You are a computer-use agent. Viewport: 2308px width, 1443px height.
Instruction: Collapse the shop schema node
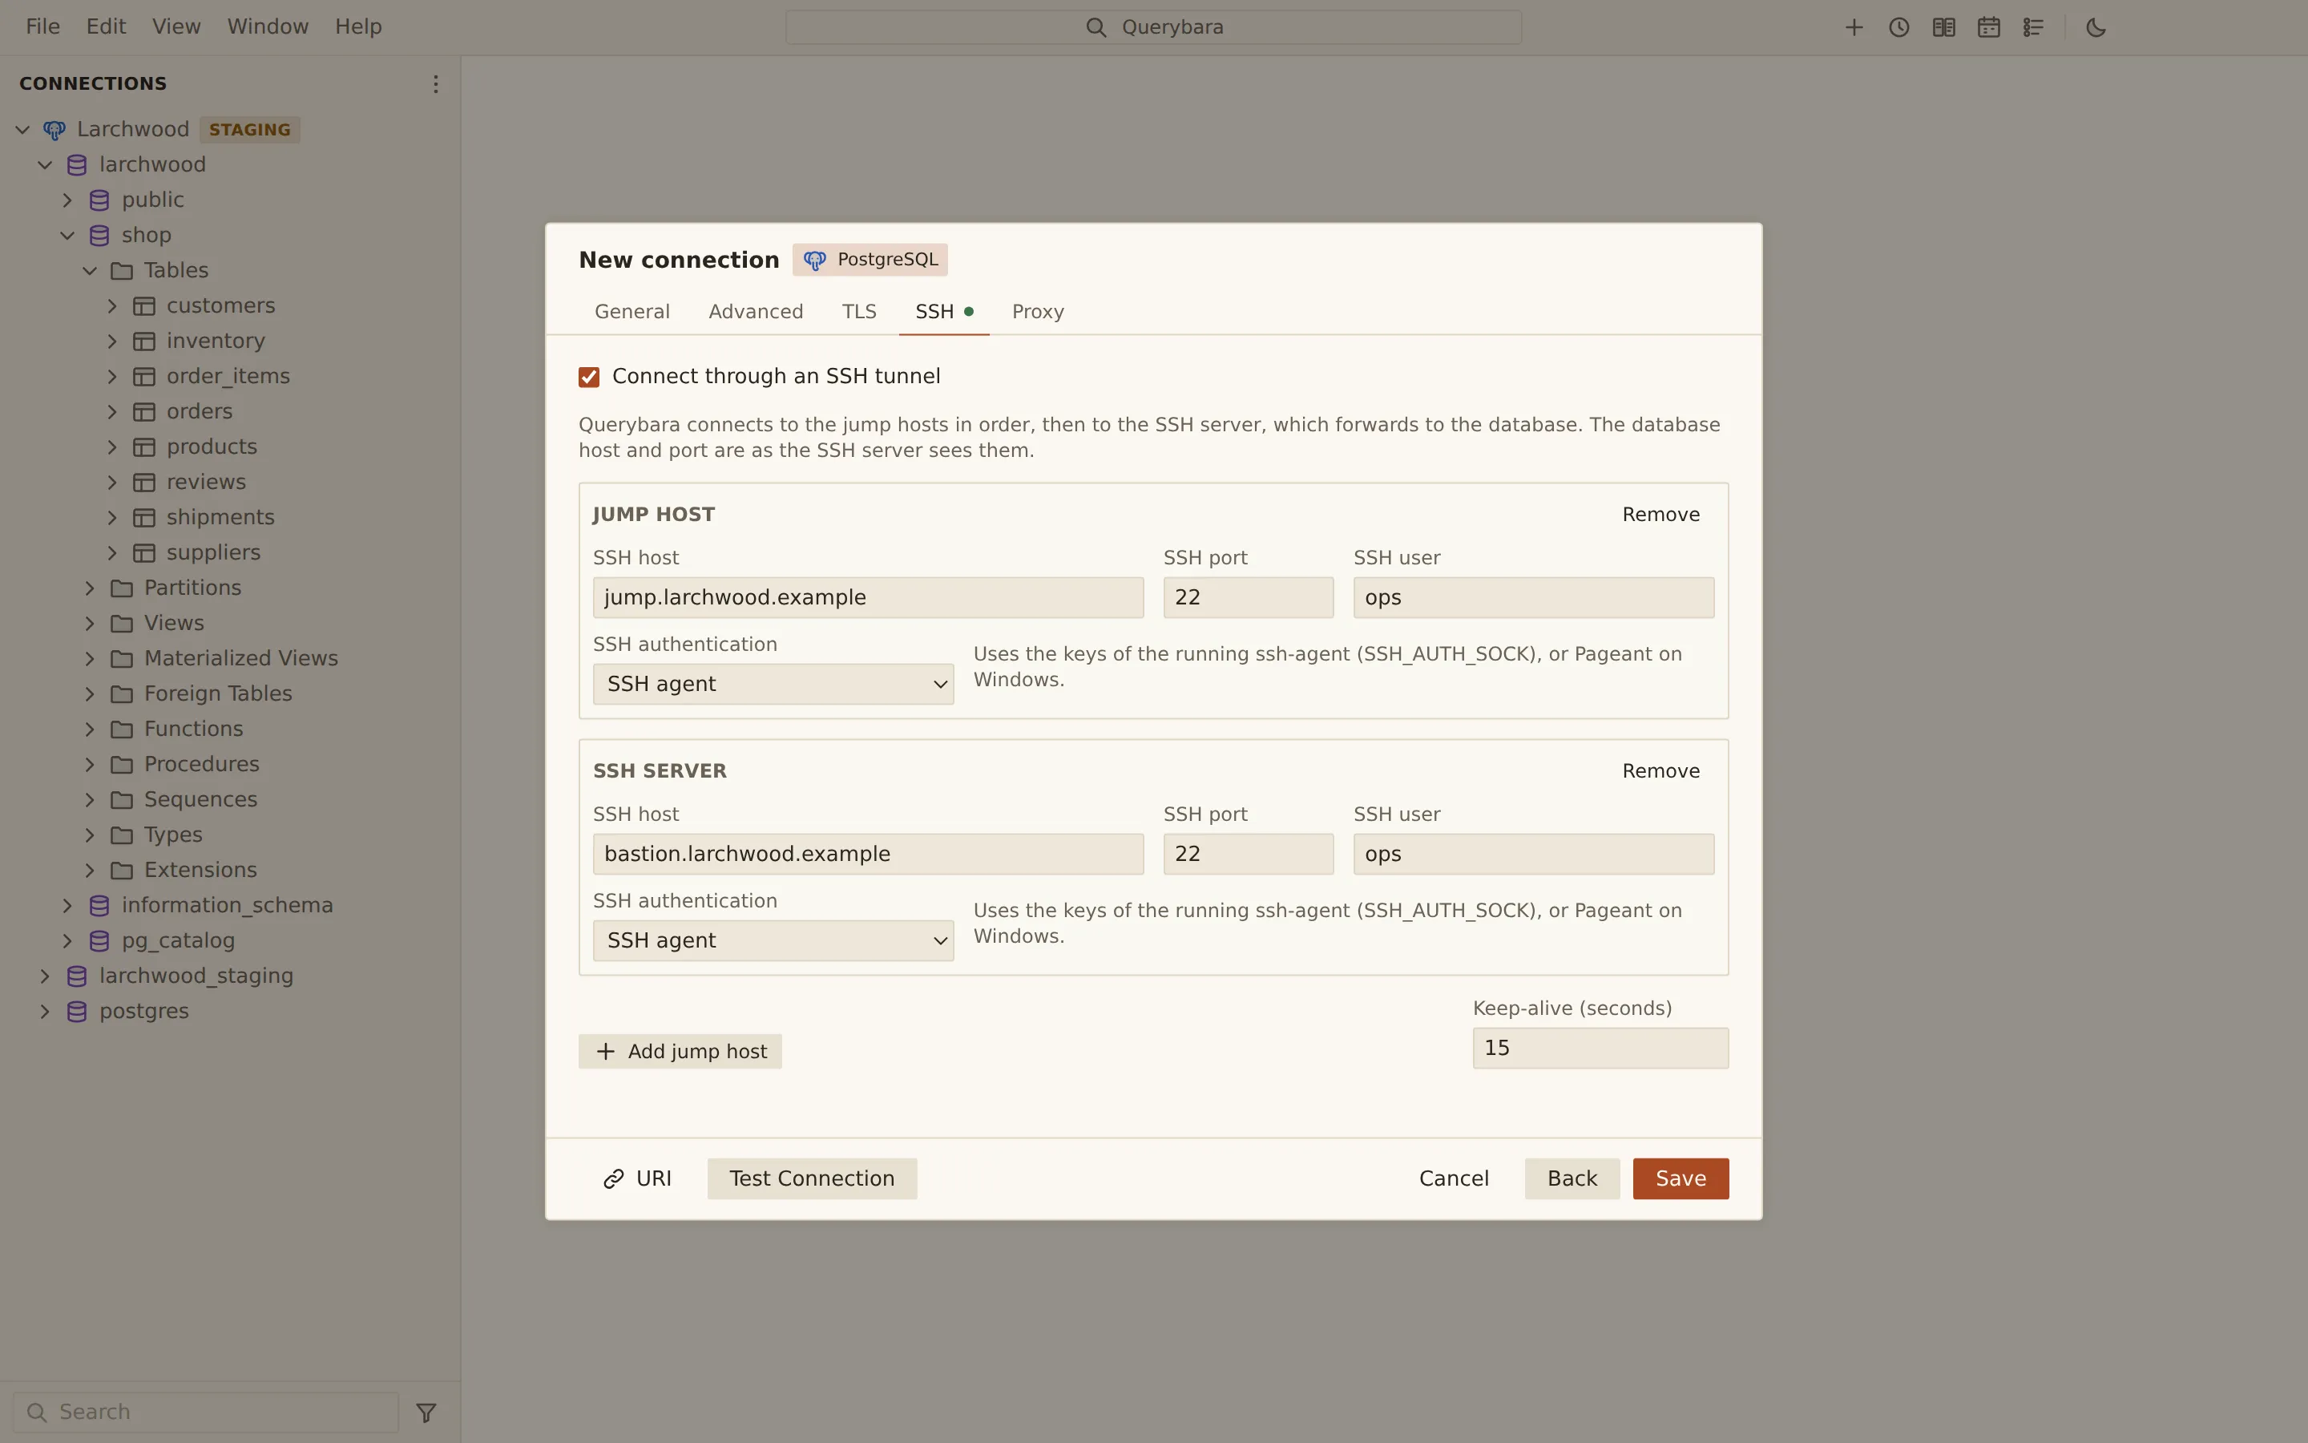67,236
